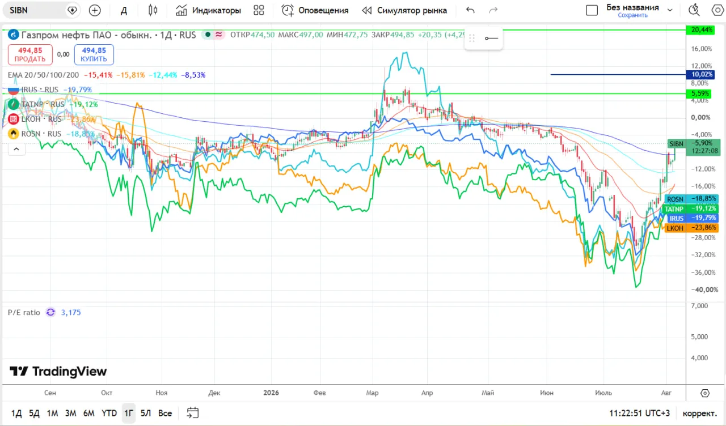
Task: Select the Все all-time range
Action: (165, 413)
